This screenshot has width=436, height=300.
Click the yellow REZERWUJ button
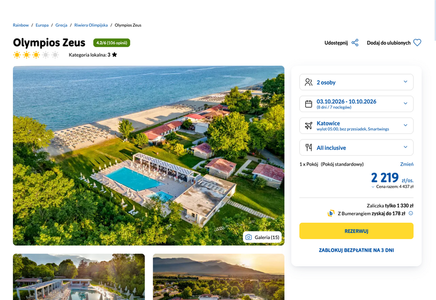[356, 231]
